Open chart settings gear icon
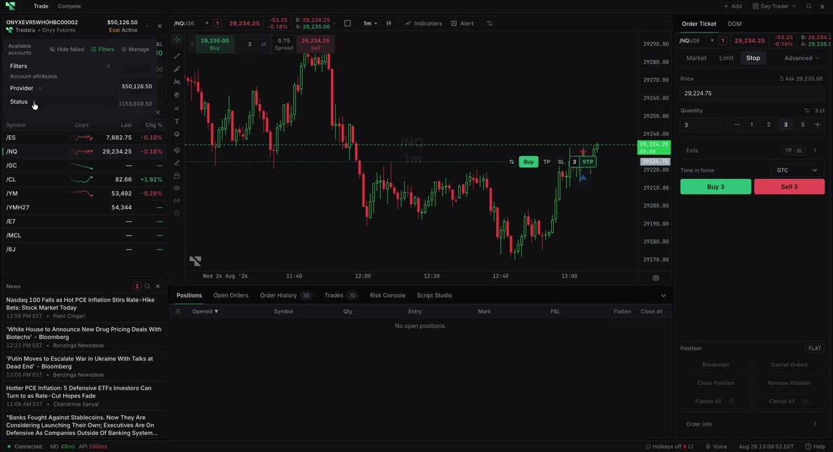This screenshot has width=833, height=452. (655, 278)
